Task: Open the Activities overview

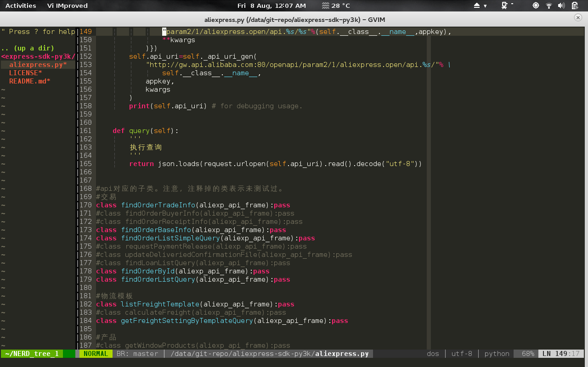Action: (21, 6)
